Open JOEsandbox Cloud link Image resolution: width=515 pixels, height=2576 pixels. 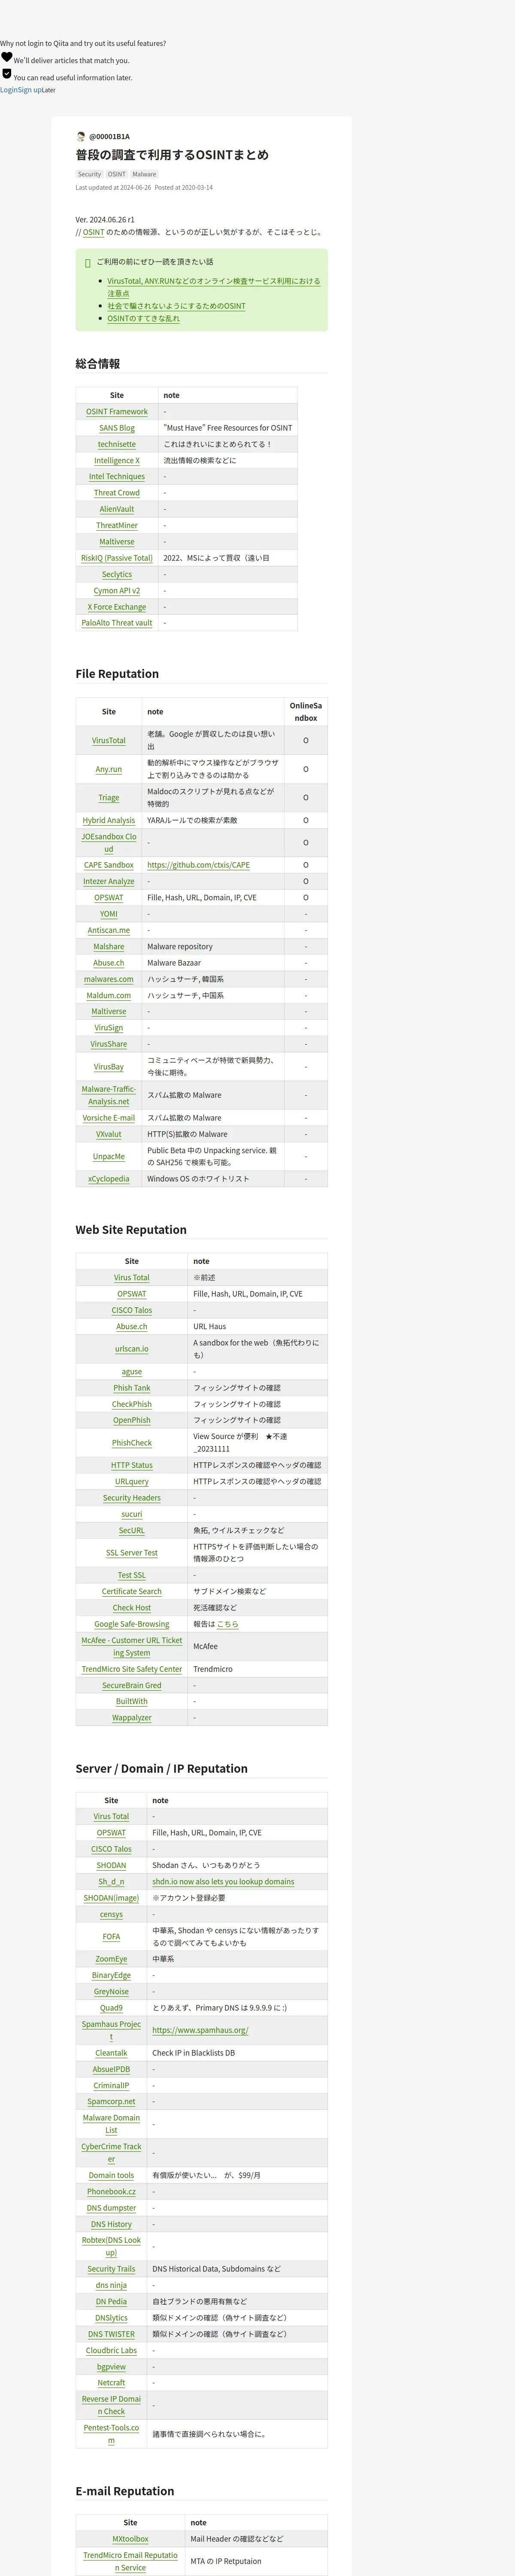(x=109, y=843)
